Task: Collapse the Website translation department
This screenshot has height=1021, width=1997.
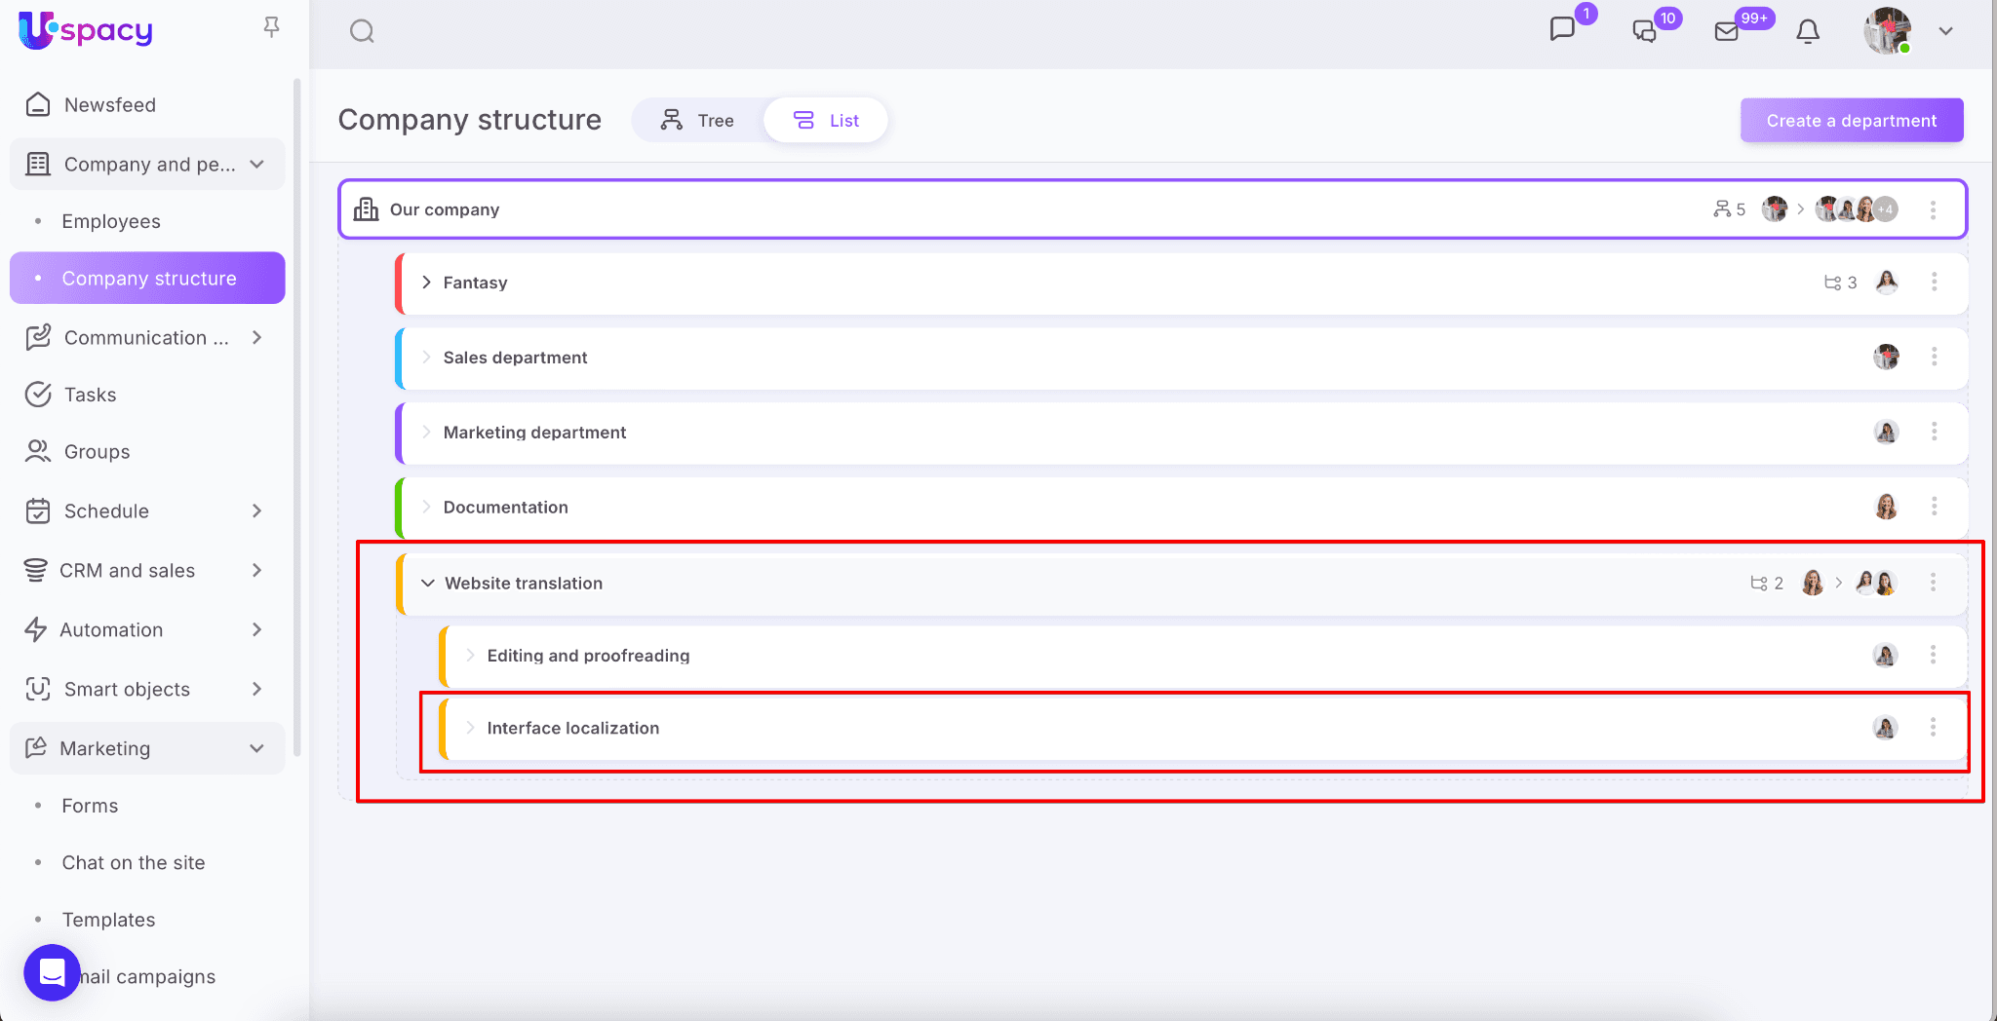Action: (427, 584)
